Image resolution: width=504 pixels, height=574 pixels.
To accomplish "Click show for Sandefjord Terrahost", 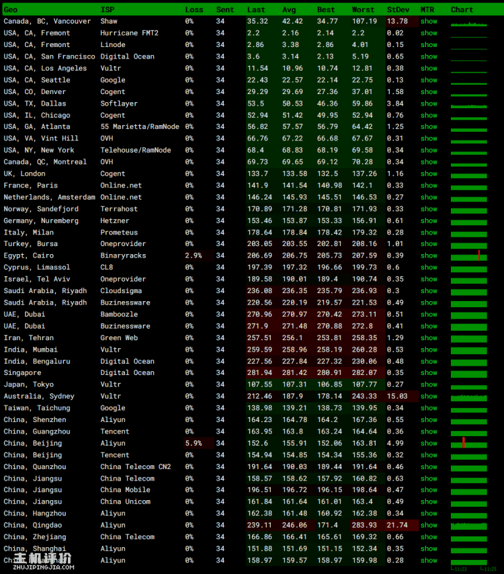I will click(x=429, y=208).
